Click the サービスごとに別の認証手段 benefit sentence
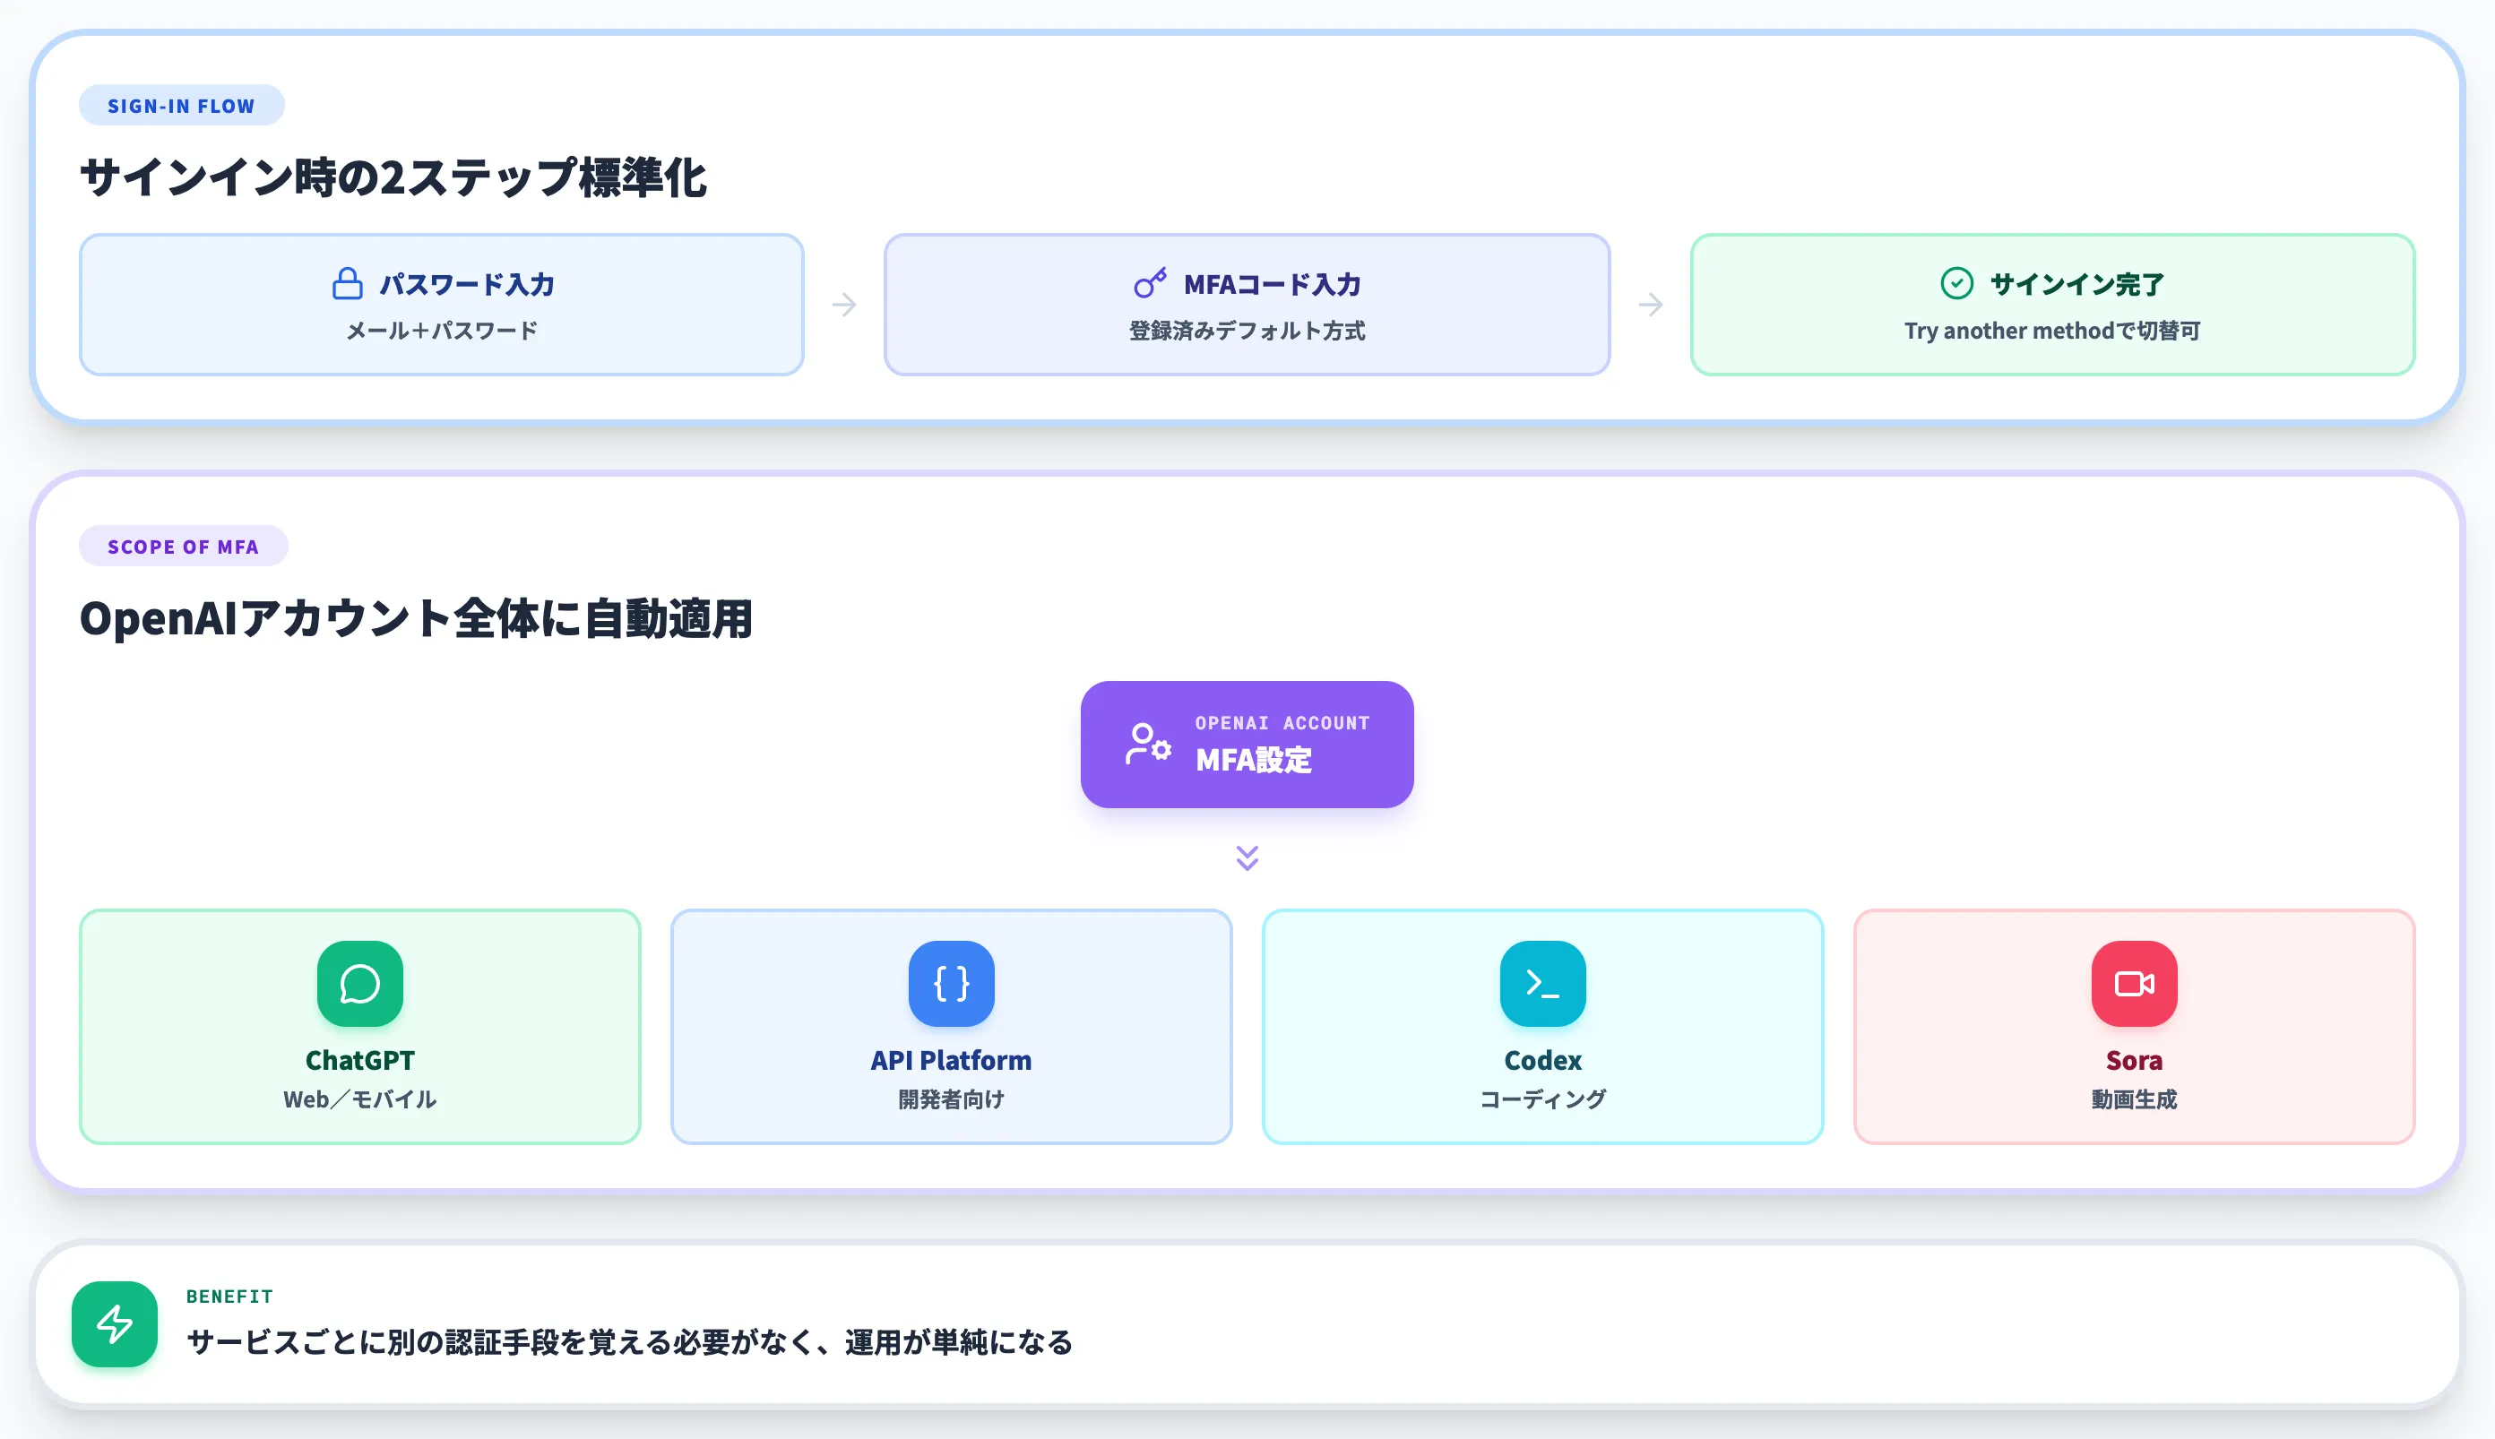 point(630,1342)
